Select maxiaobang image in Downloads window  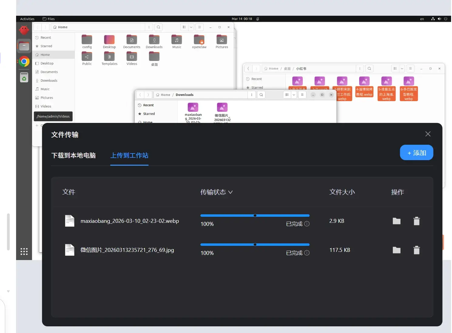193,113
